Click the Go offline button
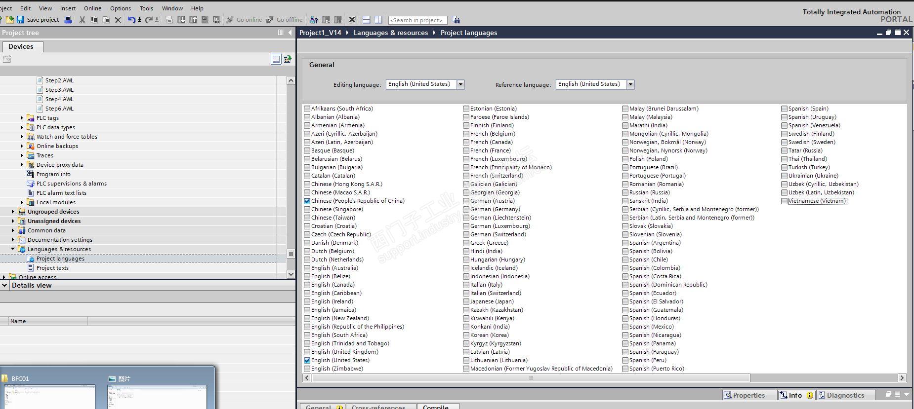The width and height of the screenshot is (914, 409). click(x=285, y=20)
